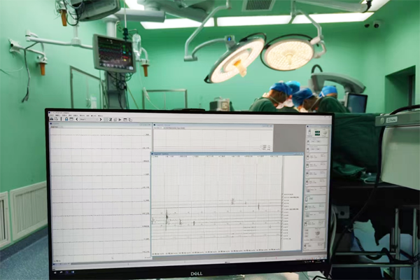
Task: Click the printer icon in the toolbar
Action: (51, 119)
